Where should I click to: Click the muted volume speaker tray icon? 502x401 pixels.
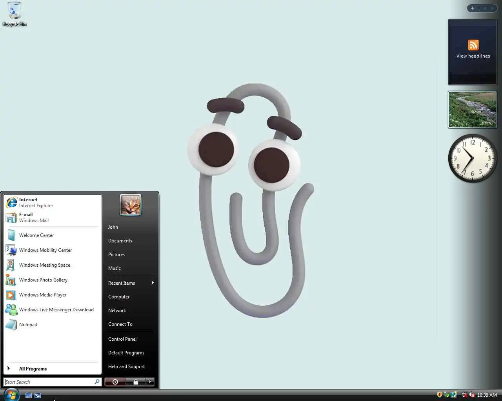click(x=472, y=395)
